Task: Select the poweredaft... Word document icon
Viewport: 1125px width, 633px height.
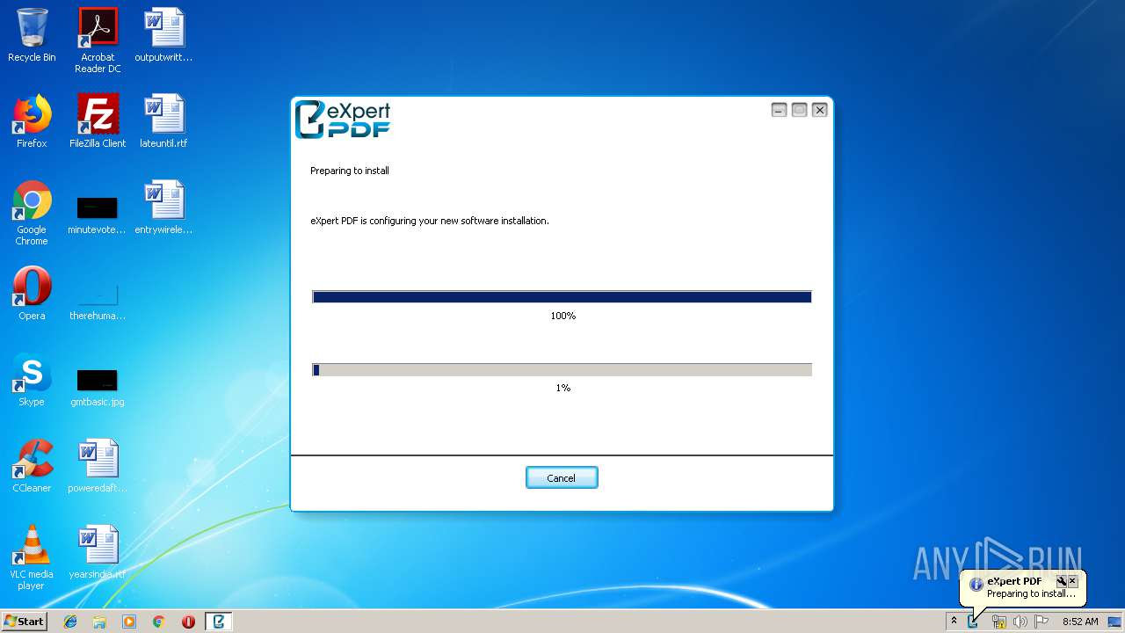Action: tap(98, 466)
